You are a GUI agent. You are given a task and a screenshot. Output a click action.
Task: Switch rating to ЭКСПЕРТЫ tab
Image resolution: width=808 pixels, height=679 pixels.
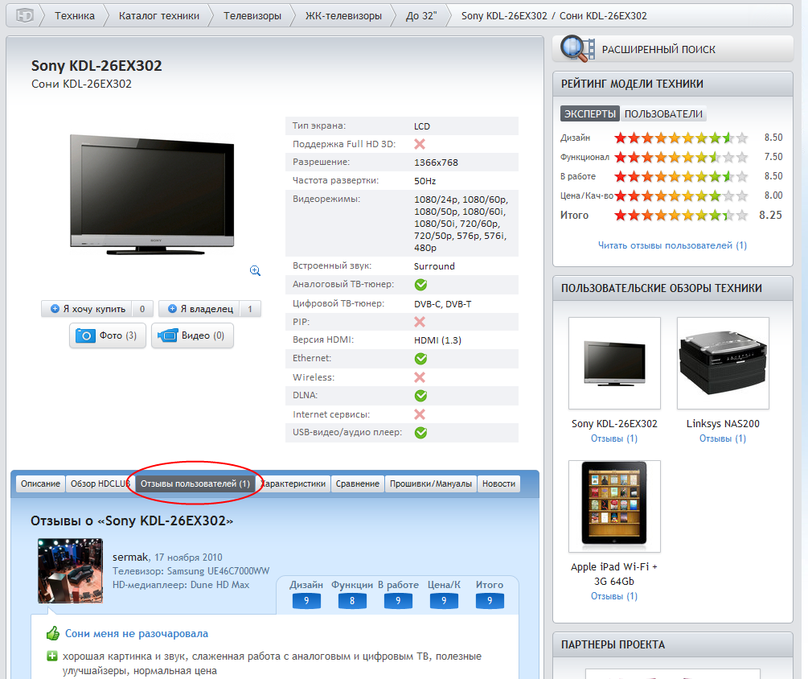(590, 114)
